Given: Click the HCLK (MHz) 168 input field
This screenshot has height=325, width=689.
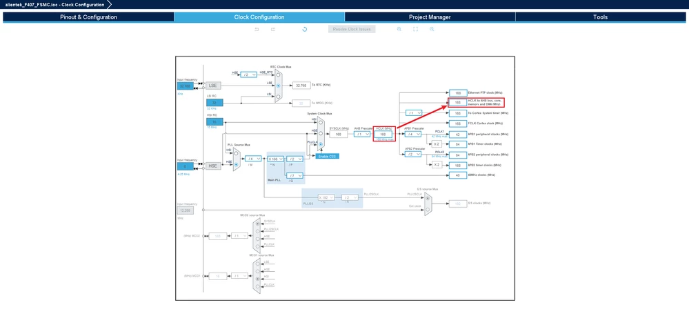Looking at the screenshot, I should pos(383,134).
